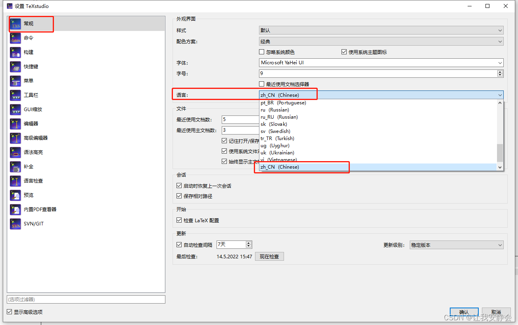
Task: Choose ru (Russian) language option
Action: coord(378,110)
